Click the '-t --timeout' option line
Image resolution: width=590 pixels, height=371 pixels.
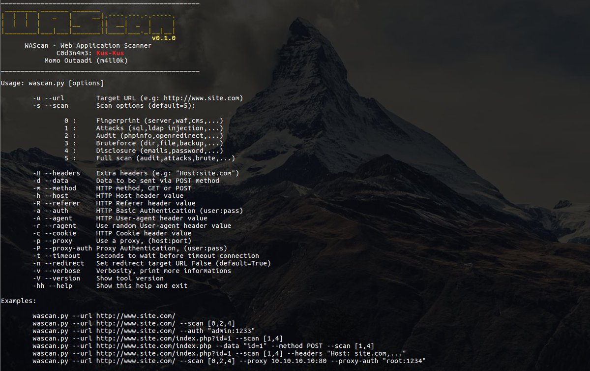[146, 256]
